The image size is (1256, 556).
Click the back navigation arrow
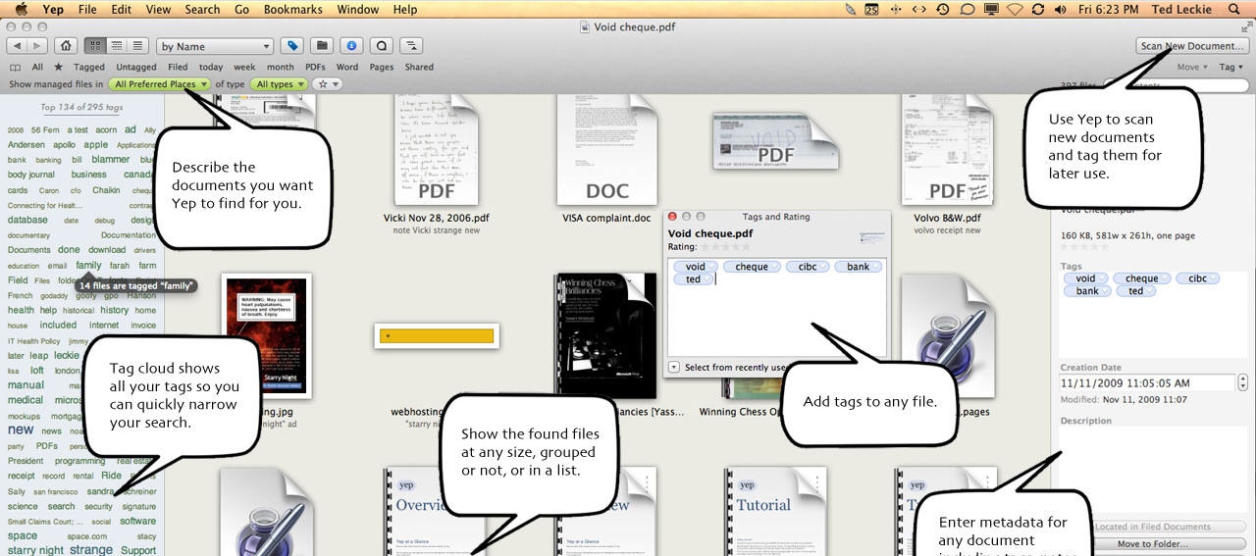[17, 46]
